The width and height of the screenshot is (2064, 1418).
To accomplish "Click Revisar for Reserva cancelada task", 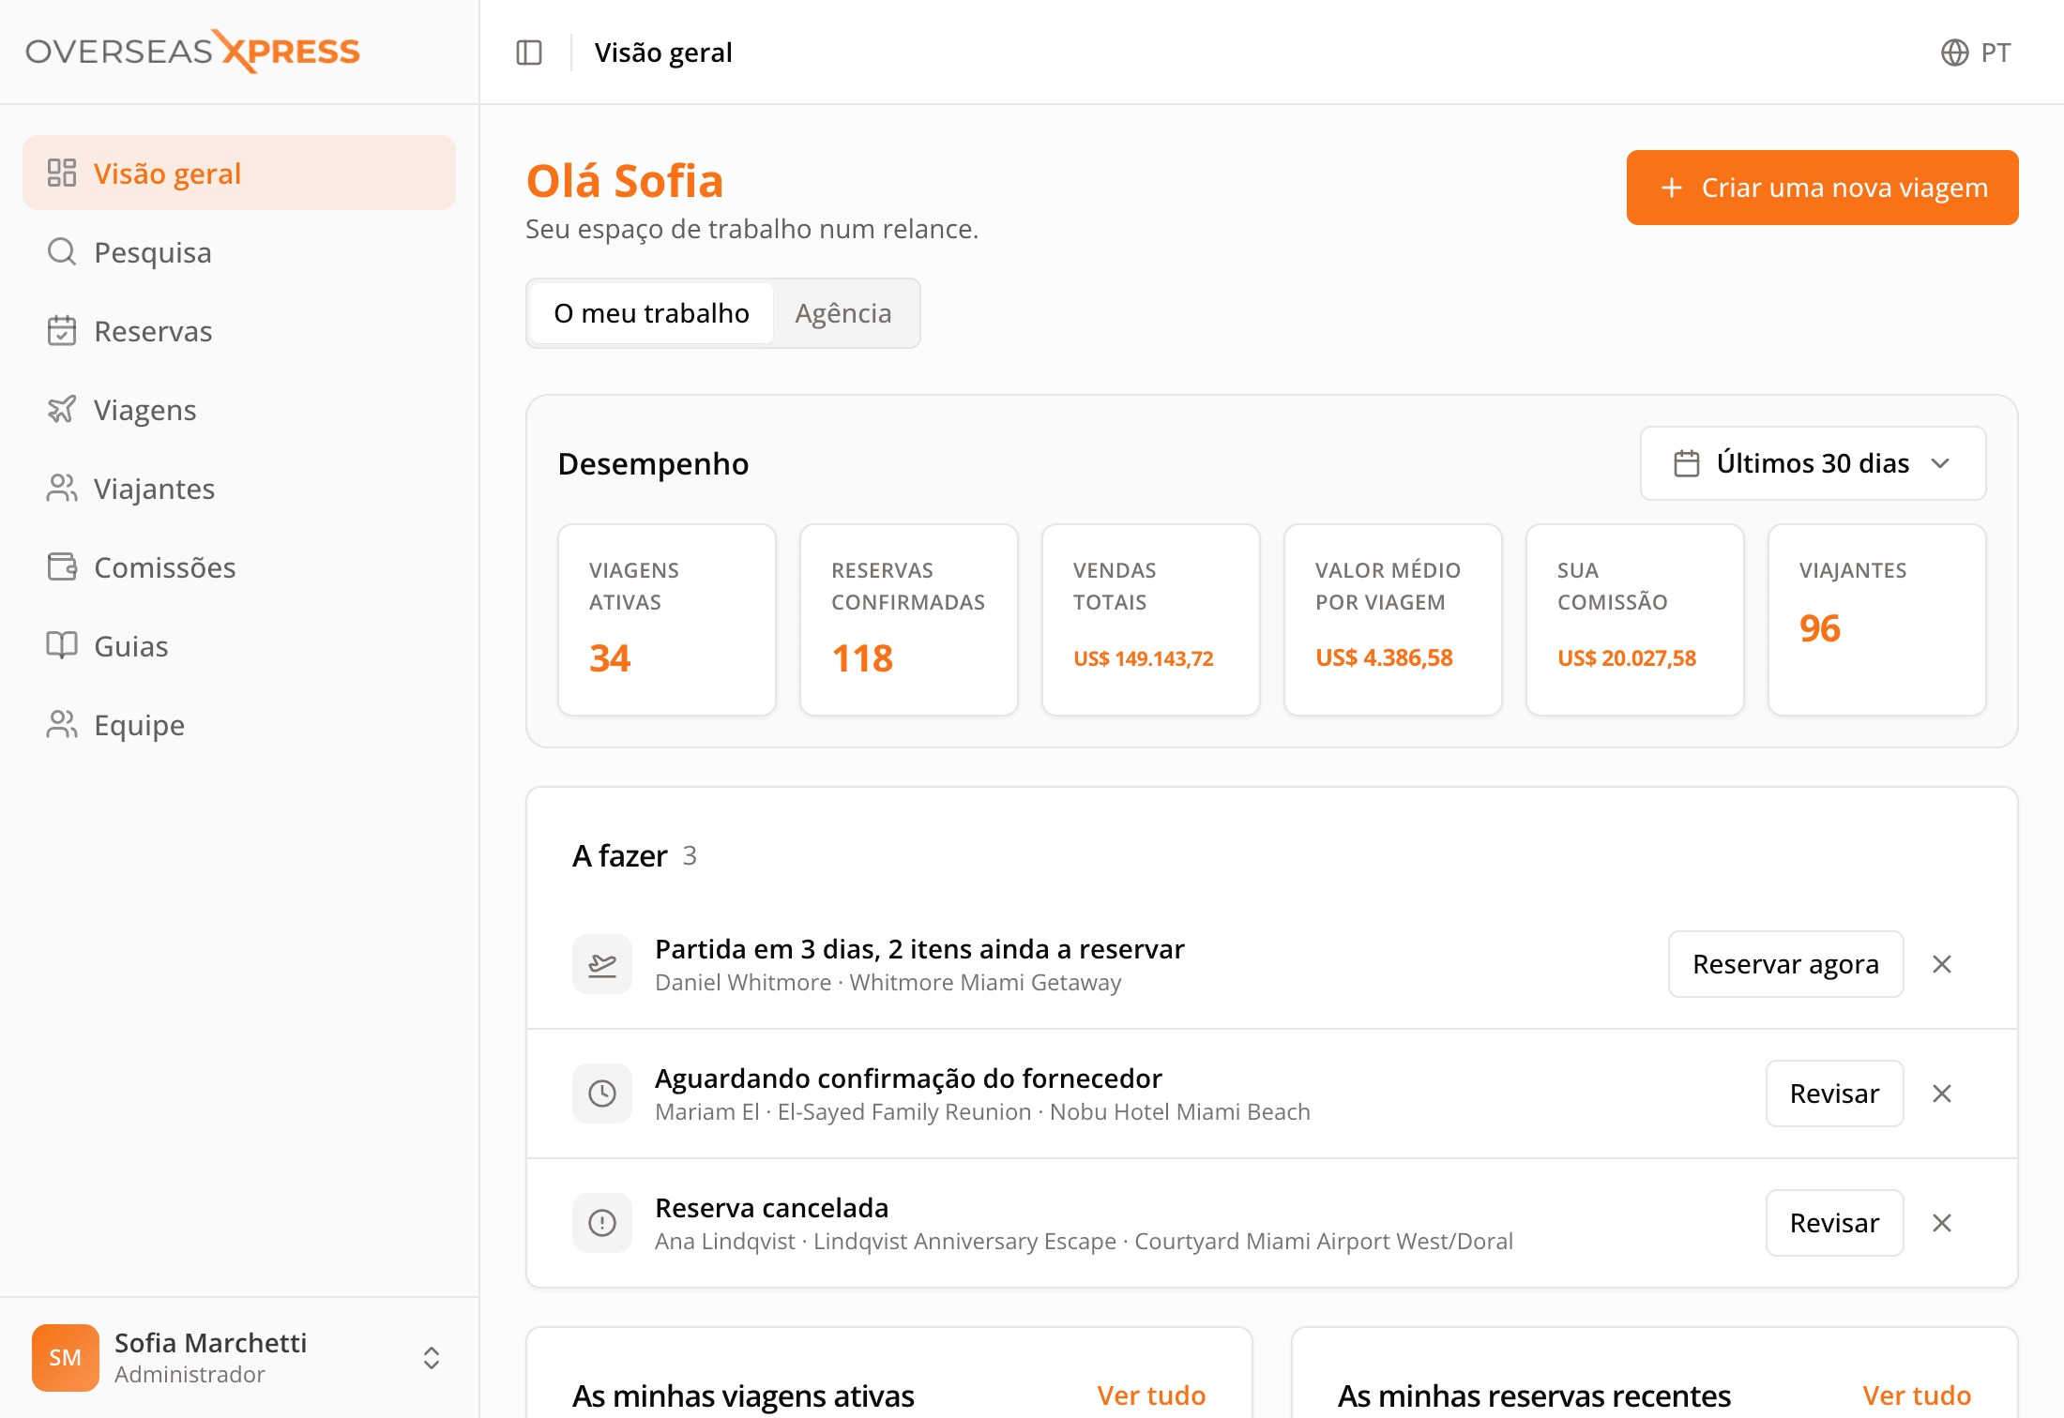I will pos(1834,1223).
